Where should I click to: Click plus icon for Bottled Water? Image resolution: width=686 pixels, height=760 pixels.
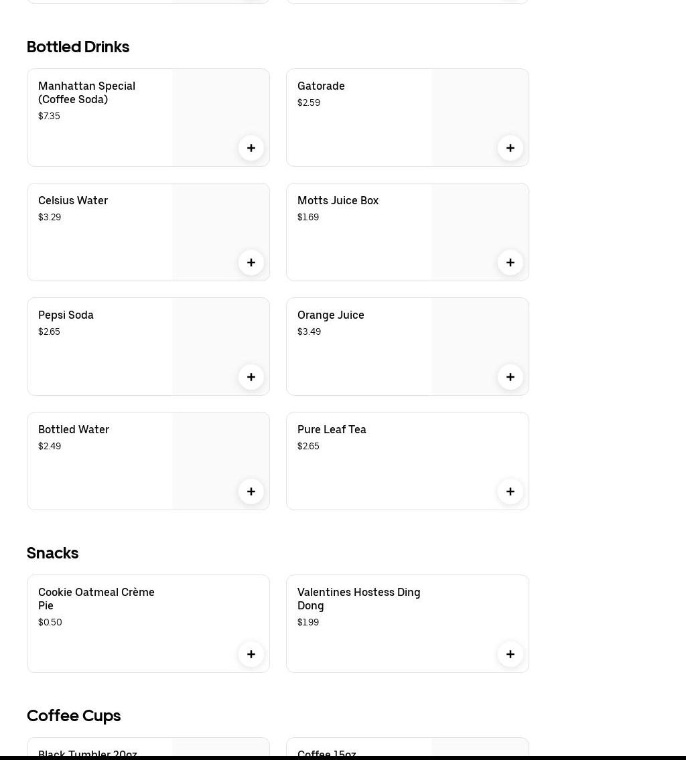[x=251, y=491]
